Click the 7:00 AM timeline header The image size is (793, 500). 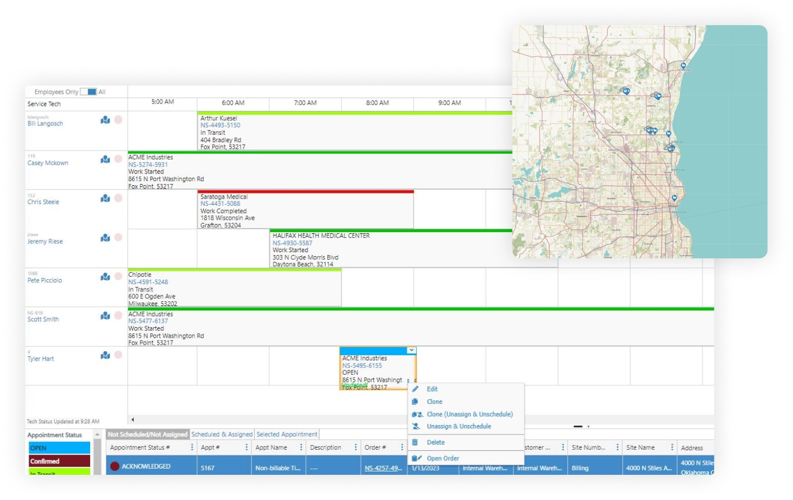(x=306, y=103)
